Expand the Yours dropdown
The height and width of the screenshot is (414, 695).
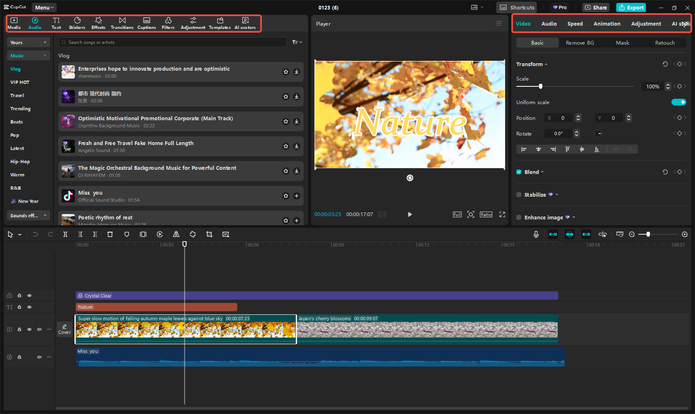28,42
